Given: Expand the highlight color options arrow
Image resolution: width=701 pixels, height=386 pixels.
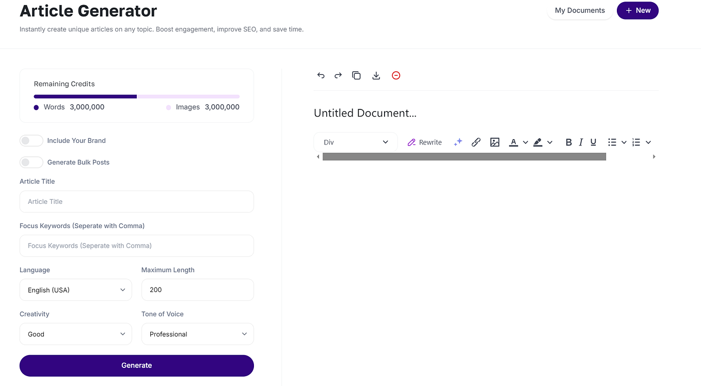Looking at the screenshot, I should tap(550, 142).
